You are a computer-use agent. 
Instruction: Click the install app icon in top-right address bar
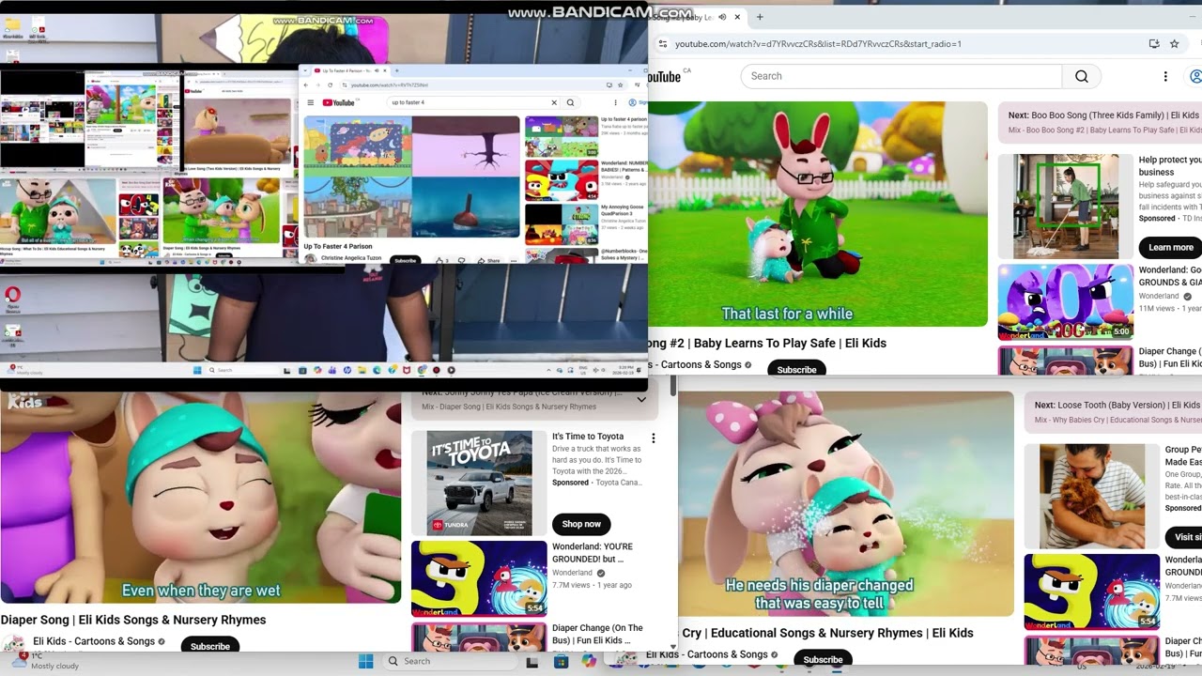click(x=1154, y=43)
